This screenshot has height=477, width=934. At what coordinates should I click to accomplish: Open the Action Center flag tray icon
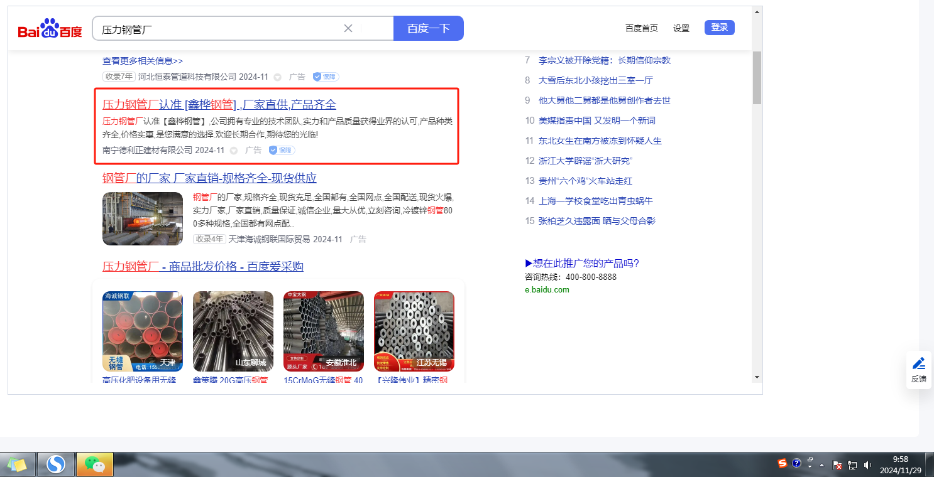(837, 465)
